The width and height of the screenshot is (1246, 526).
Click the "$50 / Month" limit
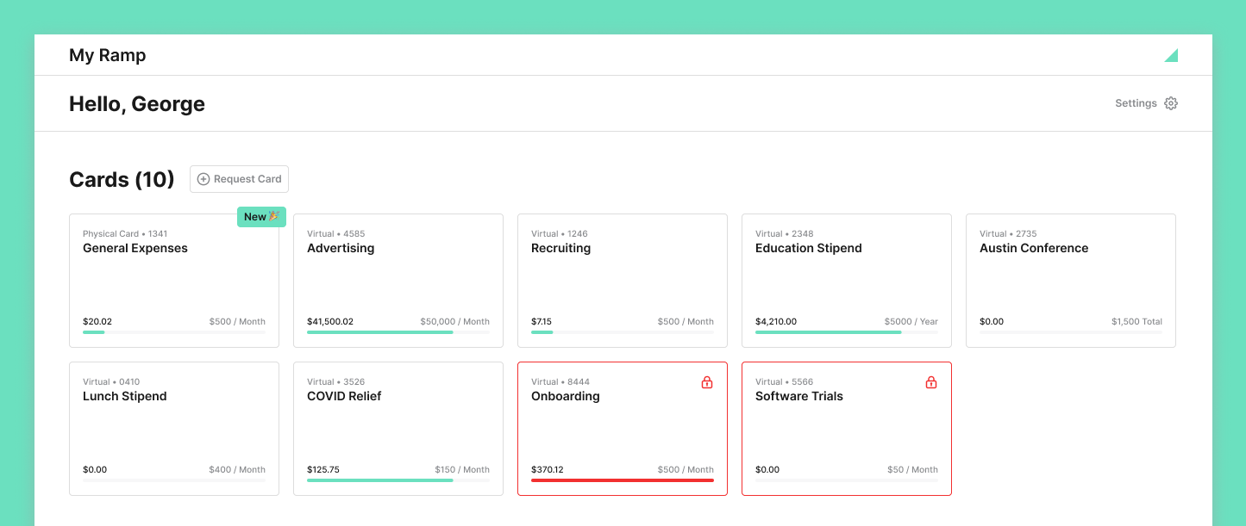click(913, 469)
